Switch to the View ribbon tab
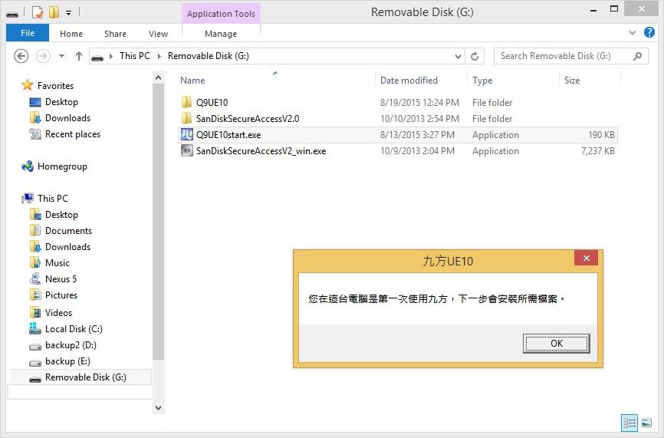The height and width of the screenshot is (438, 664). tap(158, 34)
